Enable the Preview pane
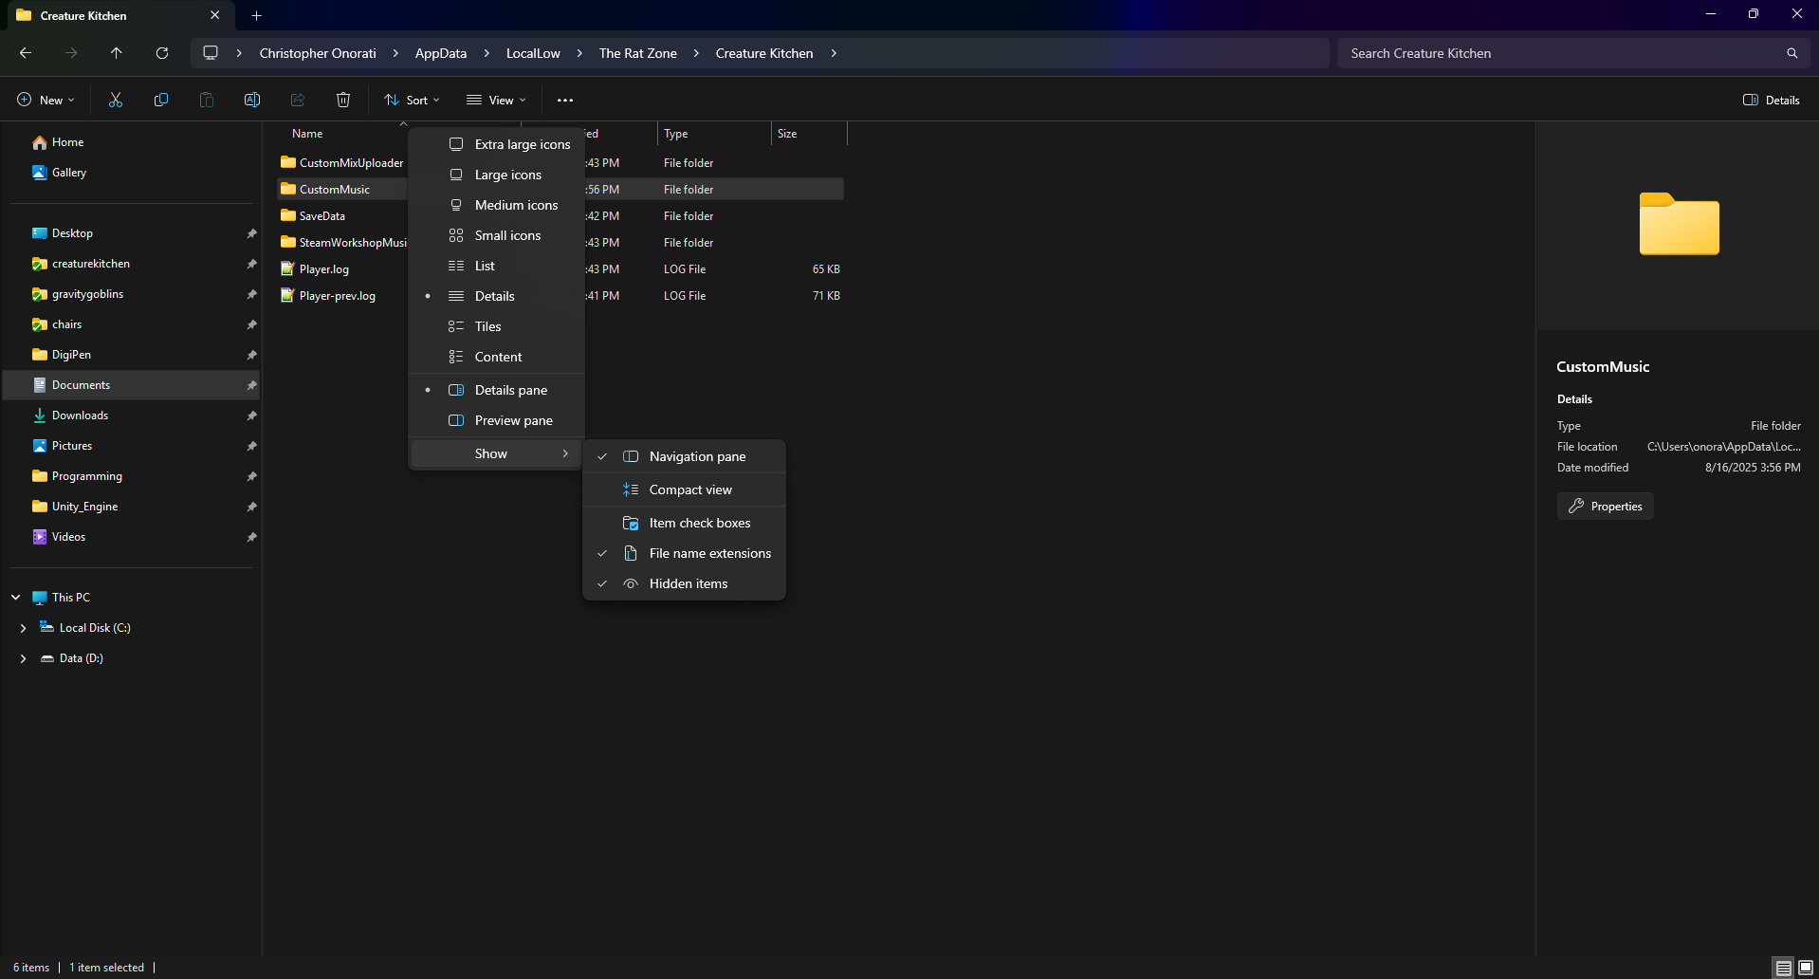Screen dimensions: 1819x979 pyautogui.click(x=497, y=420)
